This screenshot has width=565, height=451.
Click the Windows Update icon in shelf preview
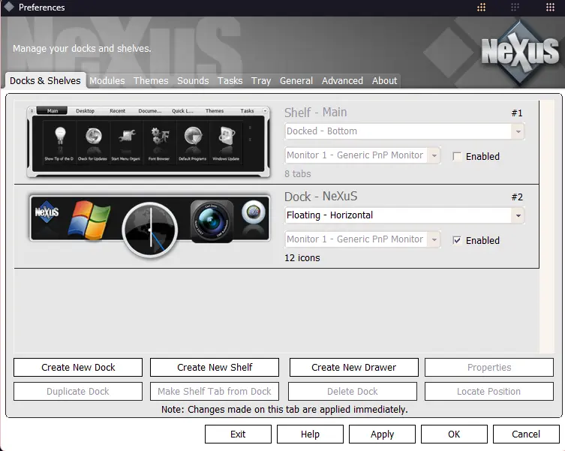point(227,137)
